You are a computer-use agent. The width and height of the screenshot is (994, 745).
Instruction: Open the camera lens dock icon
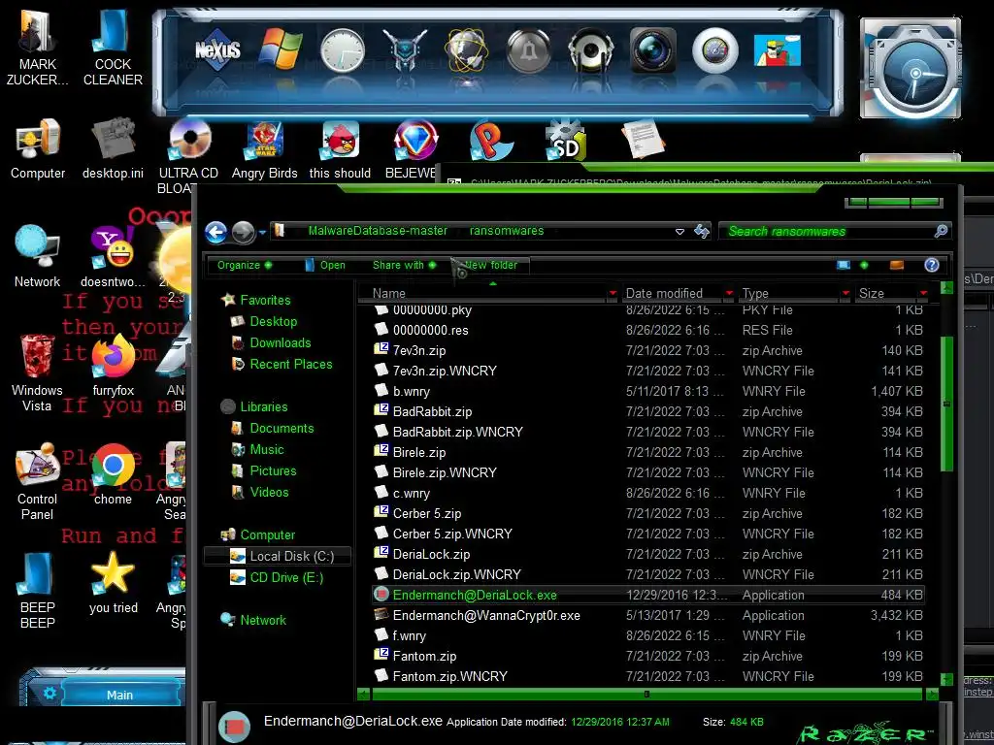tap(653, 50)
